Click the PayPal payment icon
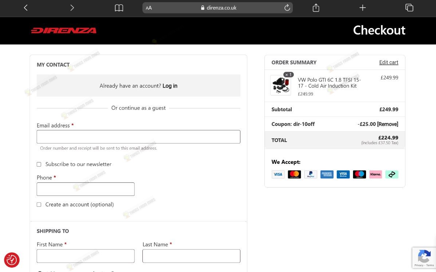The width and height of the screenshot is (436, 272). click(x=311, y=174)
